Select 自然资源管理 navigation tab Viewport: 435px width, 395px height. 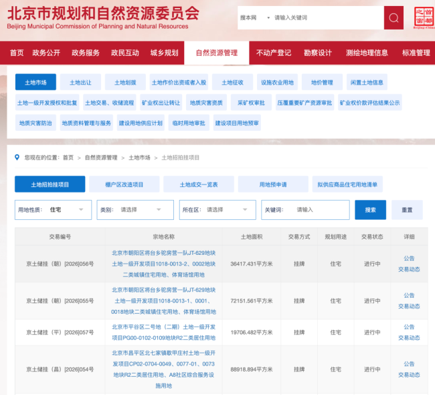[217, 53]
